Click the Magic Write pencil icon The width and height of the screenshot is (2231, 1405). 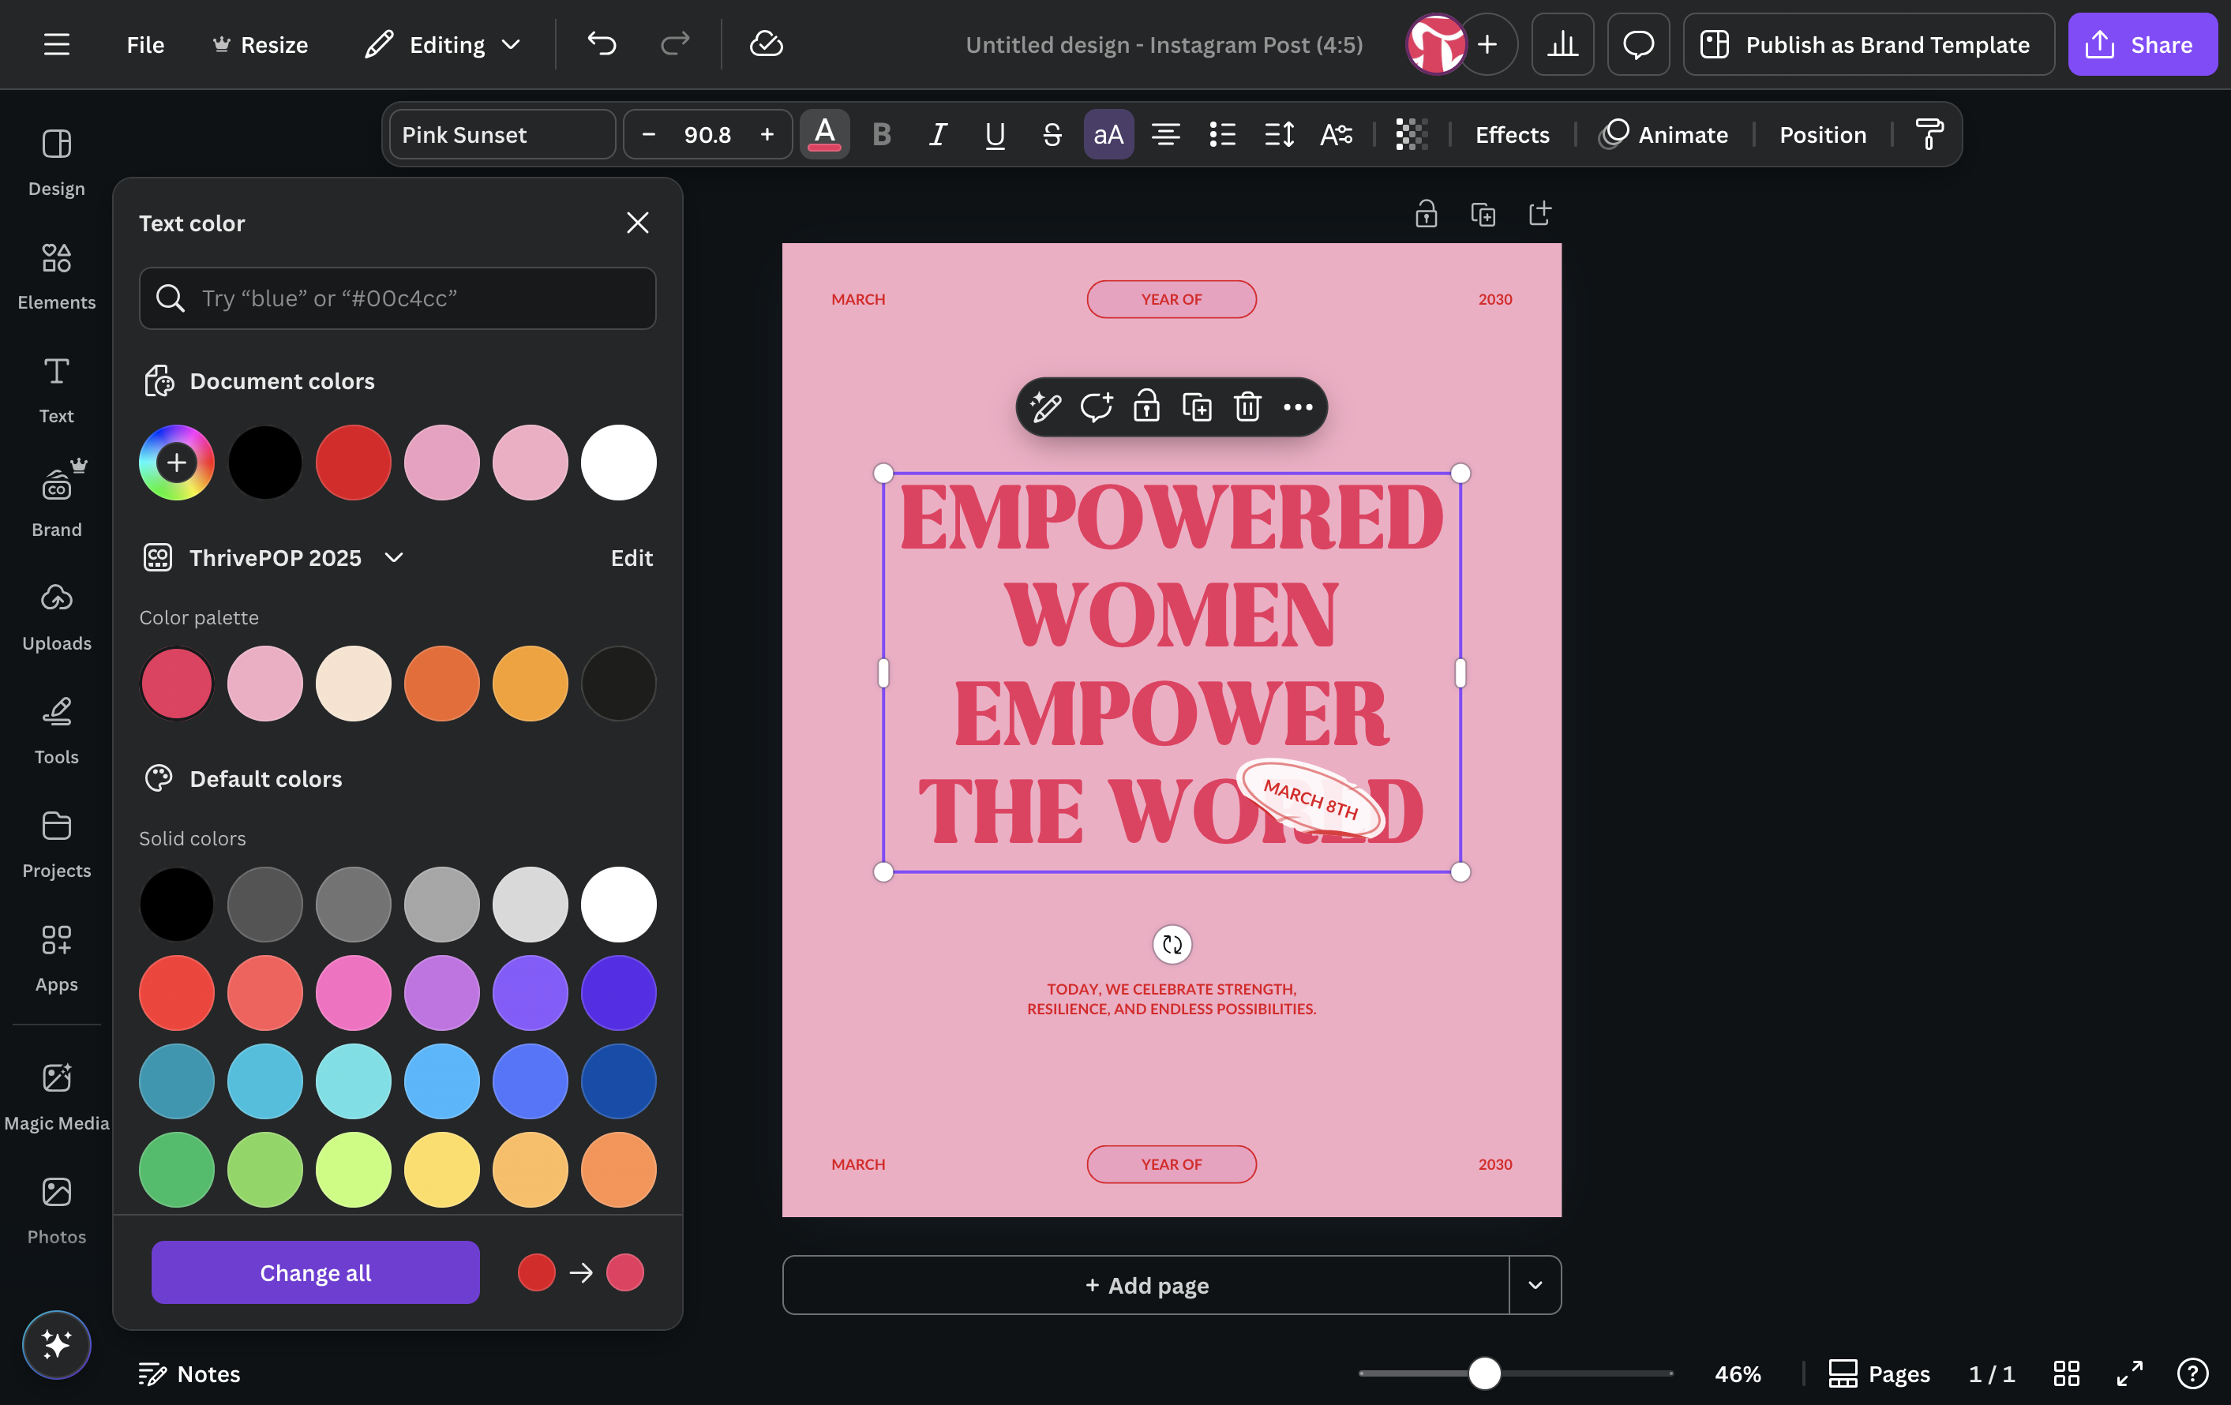pyautogui.click(x=1045, y=407)
